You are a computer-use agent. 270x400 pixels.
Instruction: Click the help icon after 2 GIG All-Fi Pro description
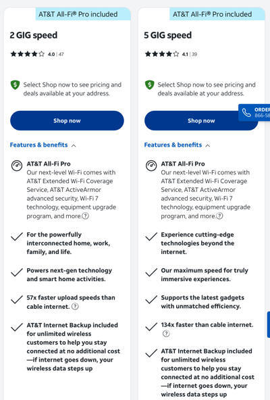(x=86, y=216)
